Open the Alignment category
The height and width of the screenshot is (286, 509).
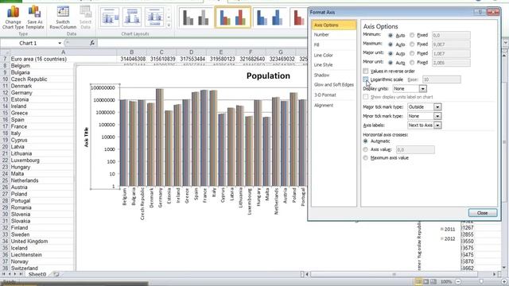click(x=324, y=106)
